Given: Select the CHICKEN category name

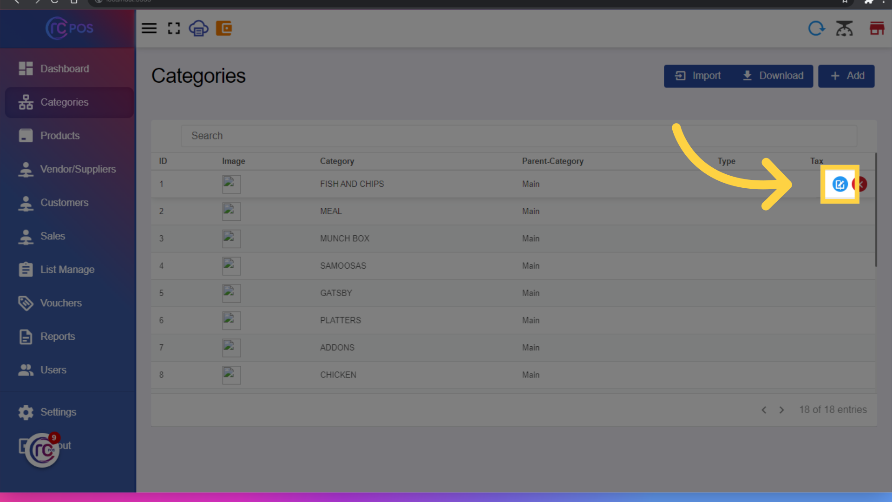Looking at the screenshot, I should pos(338,375).
